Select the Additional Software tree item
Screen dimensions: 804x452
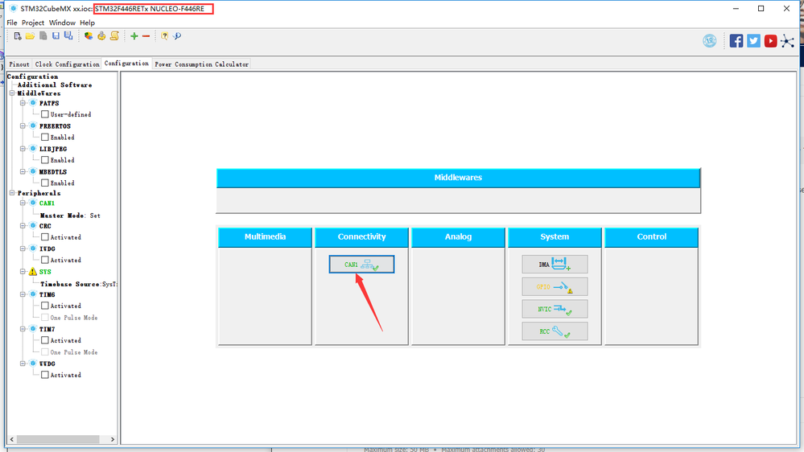(x=55, y=85)
